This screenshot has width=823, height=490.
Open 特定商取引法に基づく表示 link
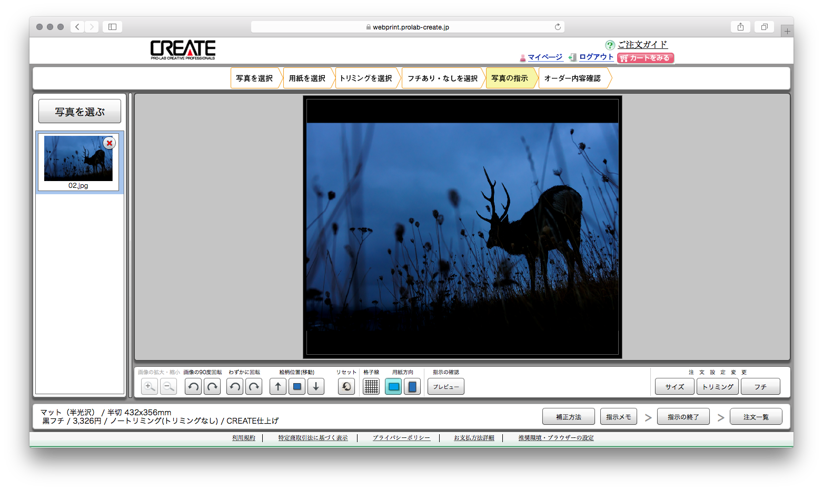pos(313,438)
